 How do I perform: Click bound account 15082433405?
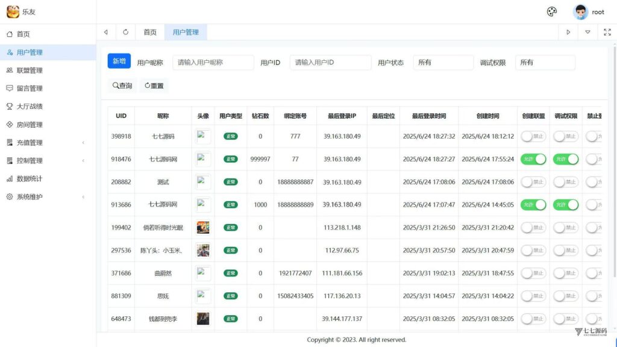[295, 296]
